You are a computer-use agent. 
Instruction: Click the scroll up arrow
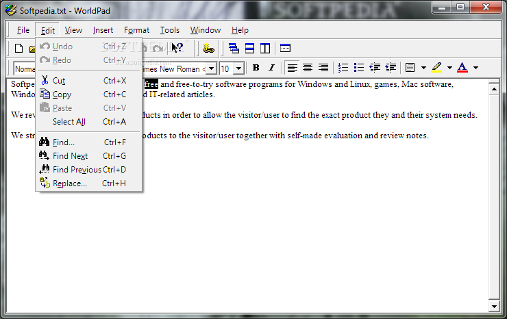(x=494, y=88)
